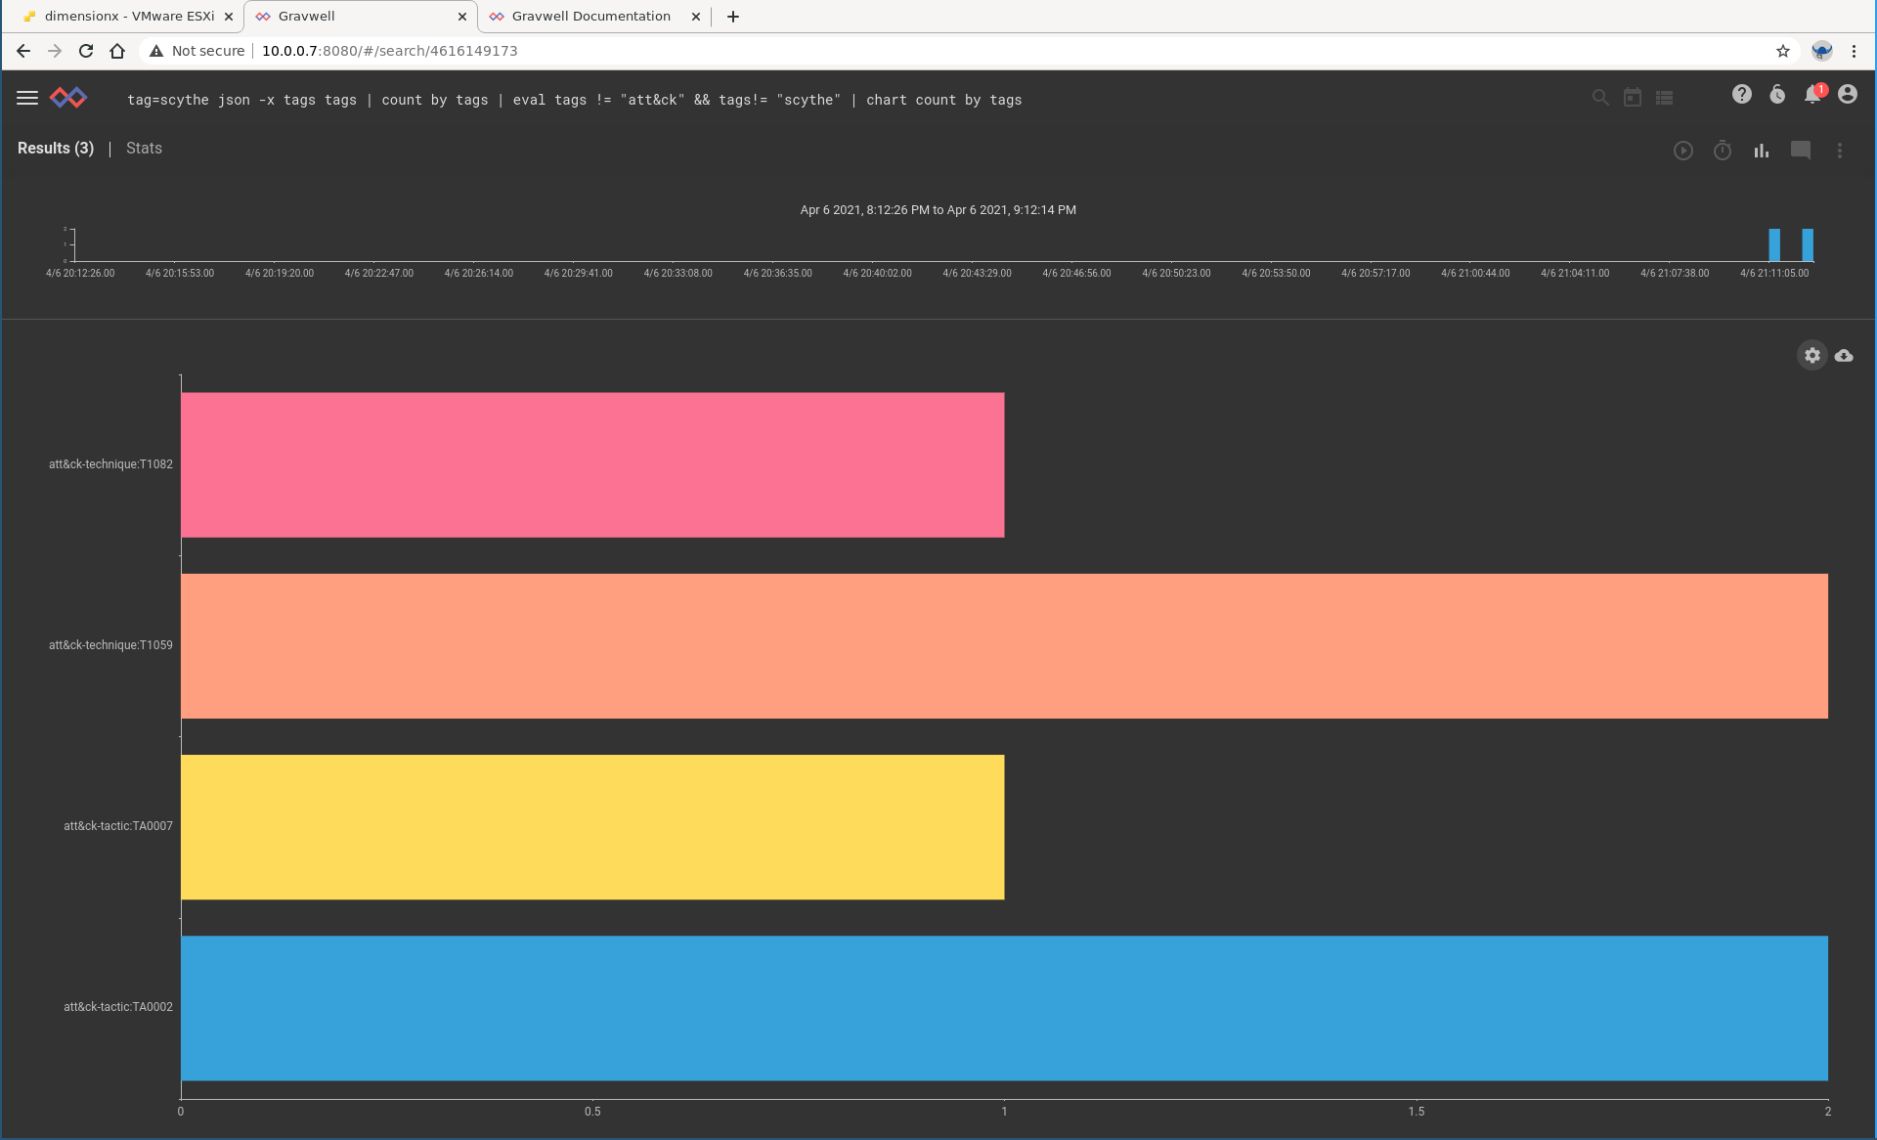Click the pink T1082 bar
This screenshot has height=1140, width=1877.
[x=592, y=465]
